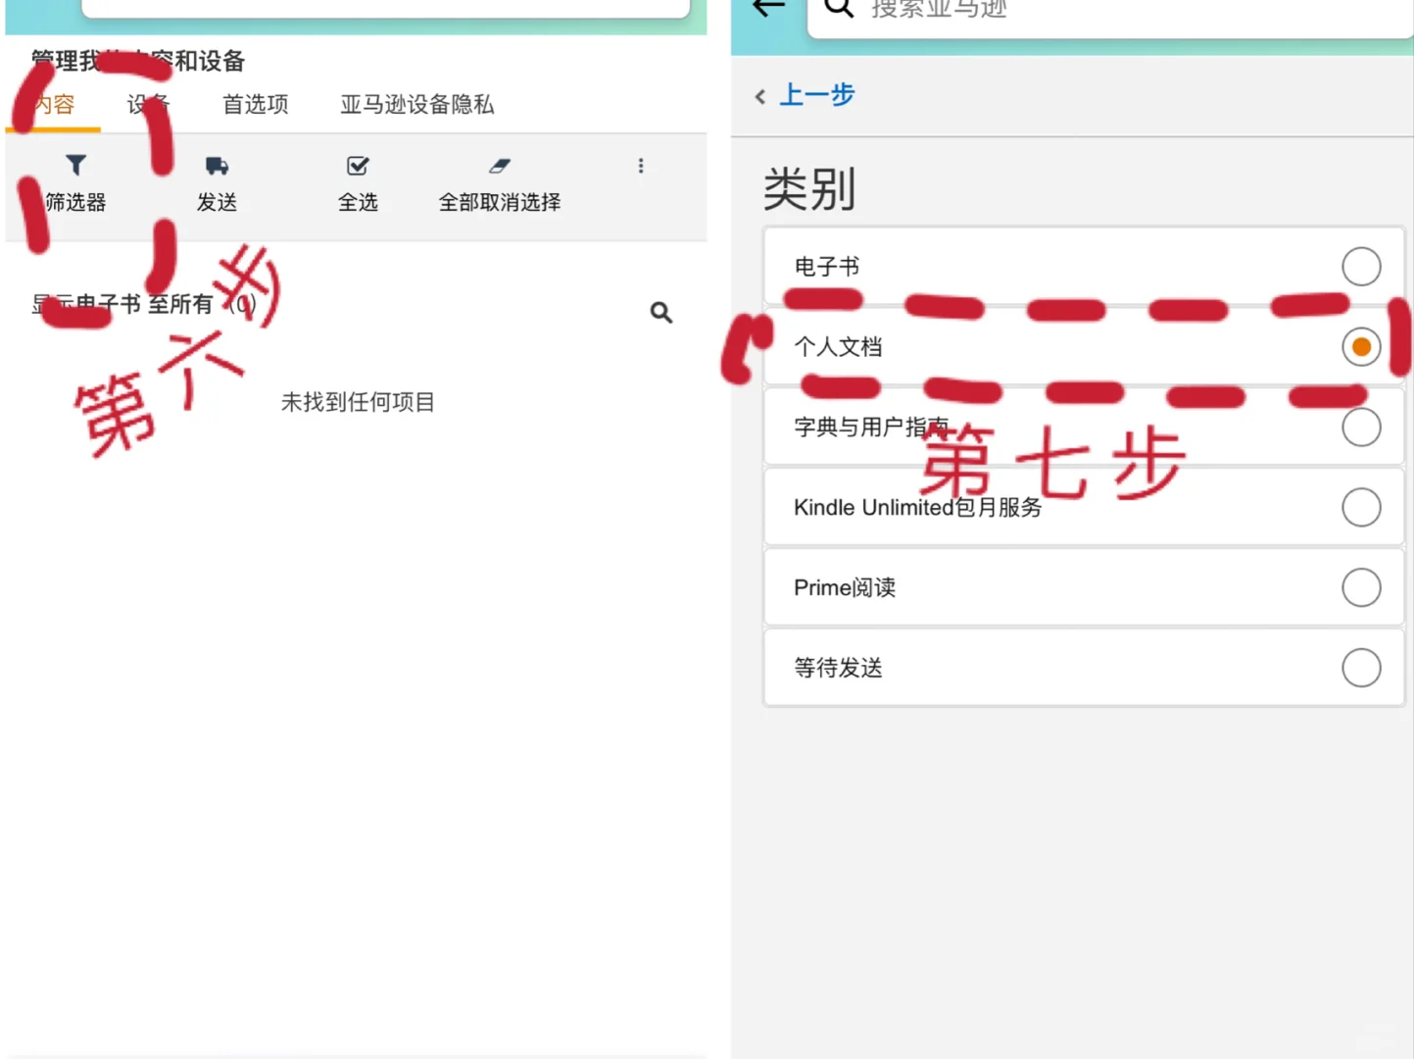Image resolution: width=1414 pixels, height=1059 pixels.
Task: Click the 类别 heading
Action: pos(809,189)
